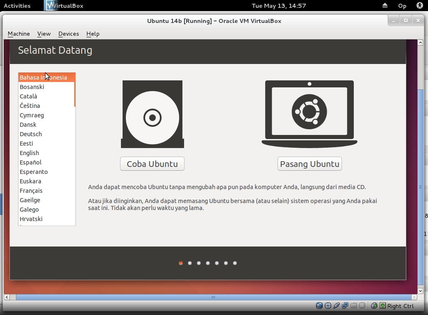Image resolution: width=428 pixels, height=315 pixels.
Task: Click Coba Ubuntu to try Ubuntu
Action: [152, 163]
